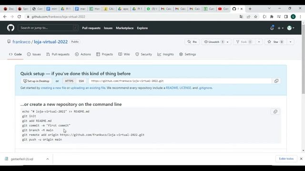This screenshot has height=171, width=305.
Task: Follow the 'creating a new file' link
Action: pos(53,88)
